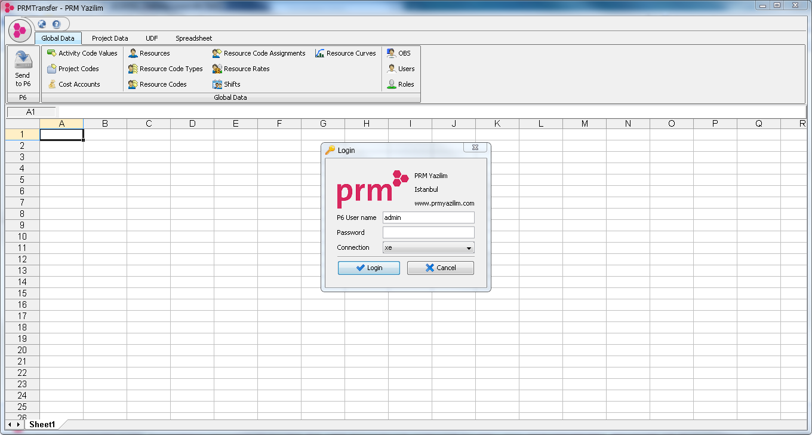Cancel the Login dialog
Viewport: 812px width, 435px height.
[x=441, y=268]
